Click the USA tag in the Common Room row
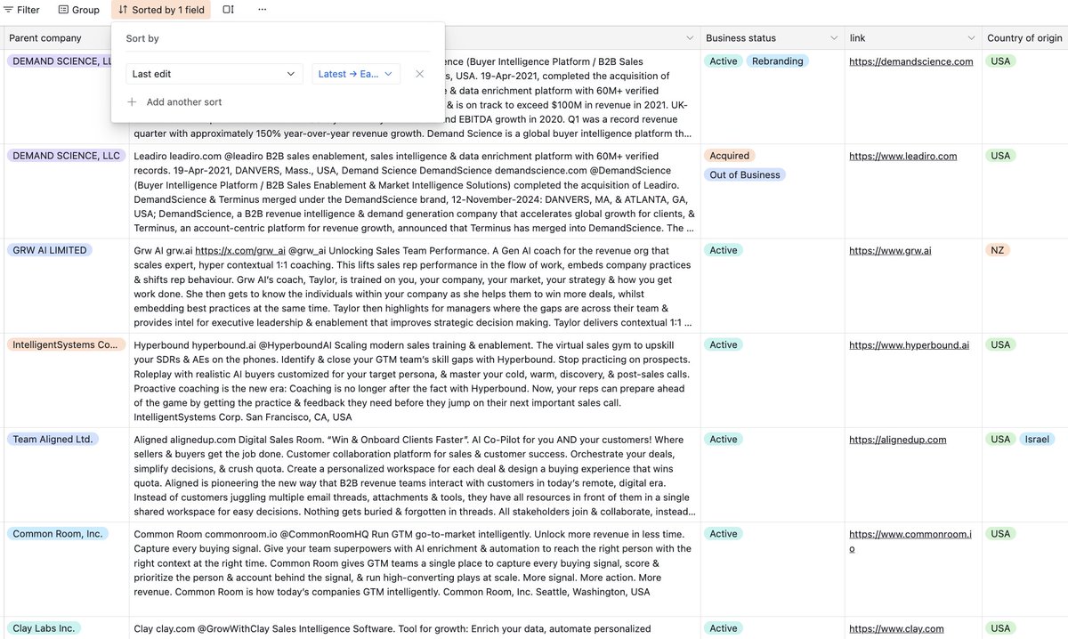Image resolution: width=1068 pixels, height=639 pixels. (1000, 533)
